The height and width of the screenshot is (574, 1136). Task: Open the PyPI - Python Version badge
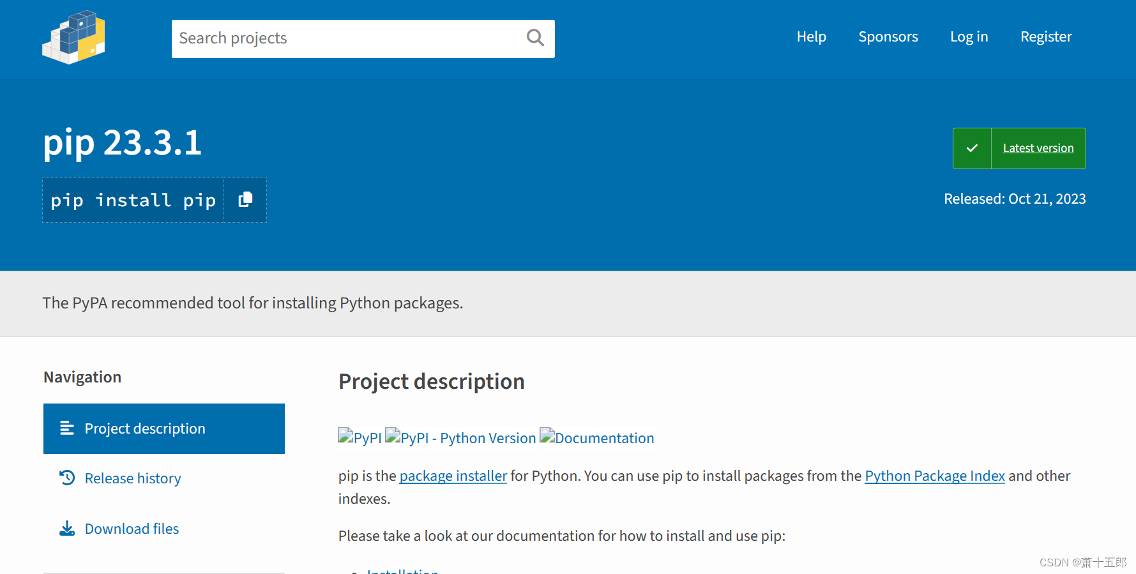(460, 437)
